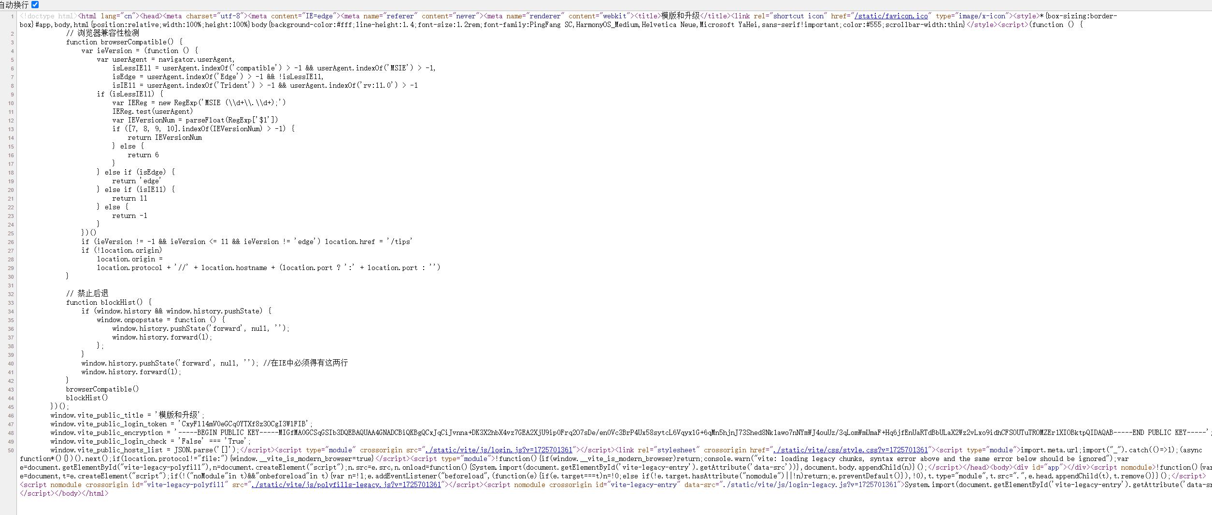Screen dimensions: 1212x515
Task: Open the /static/favicon.ico link
Action: point(891,16)
